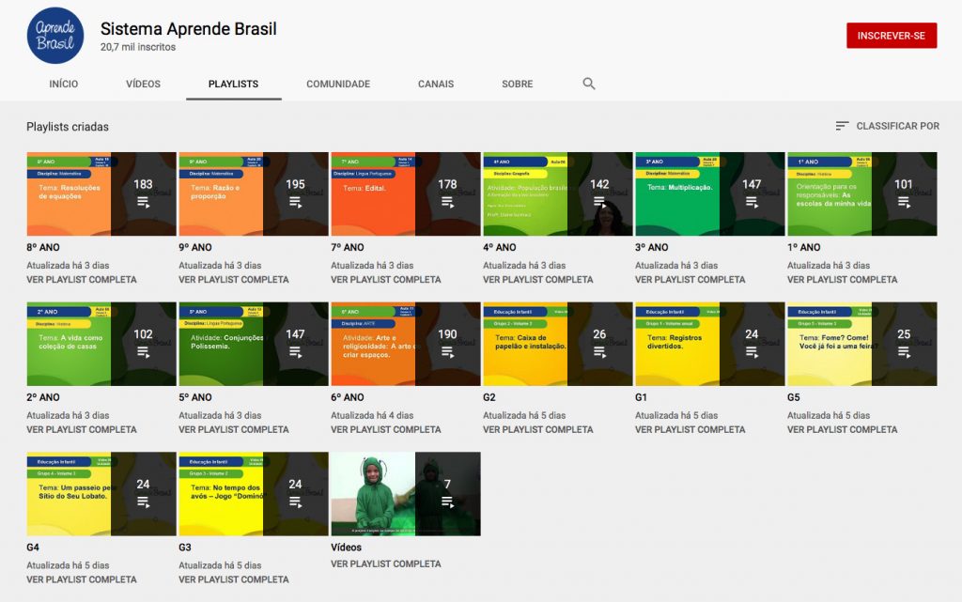Click the Vídeos playlist title
The width and height of the screenshot is (962, 602).
click(346, 548)
